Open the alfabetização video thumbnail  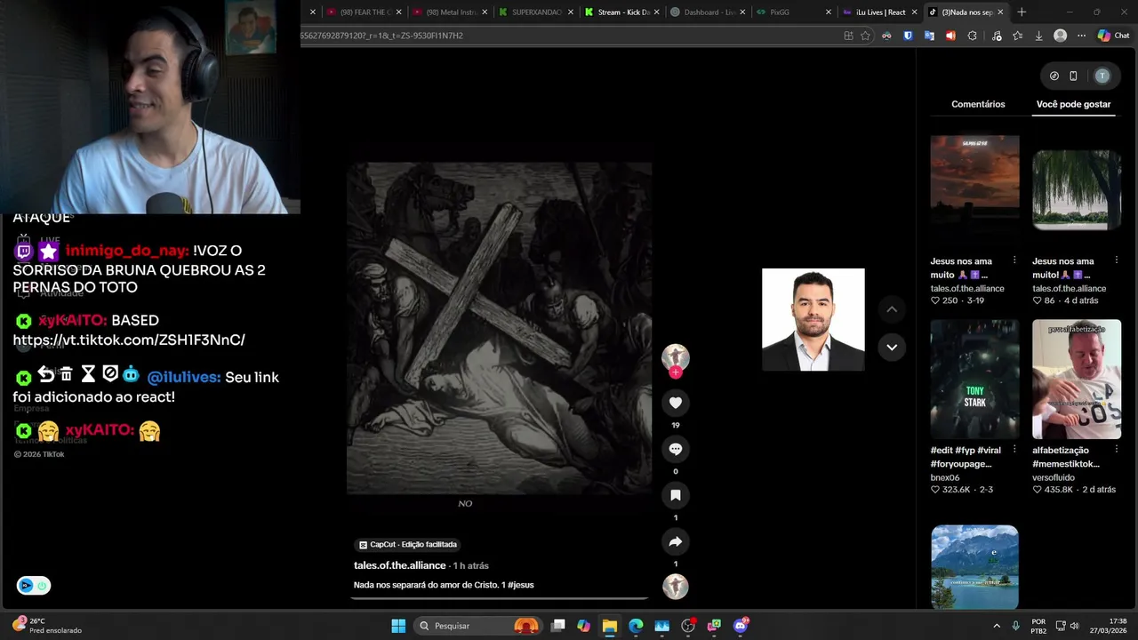pos(1077,380)
